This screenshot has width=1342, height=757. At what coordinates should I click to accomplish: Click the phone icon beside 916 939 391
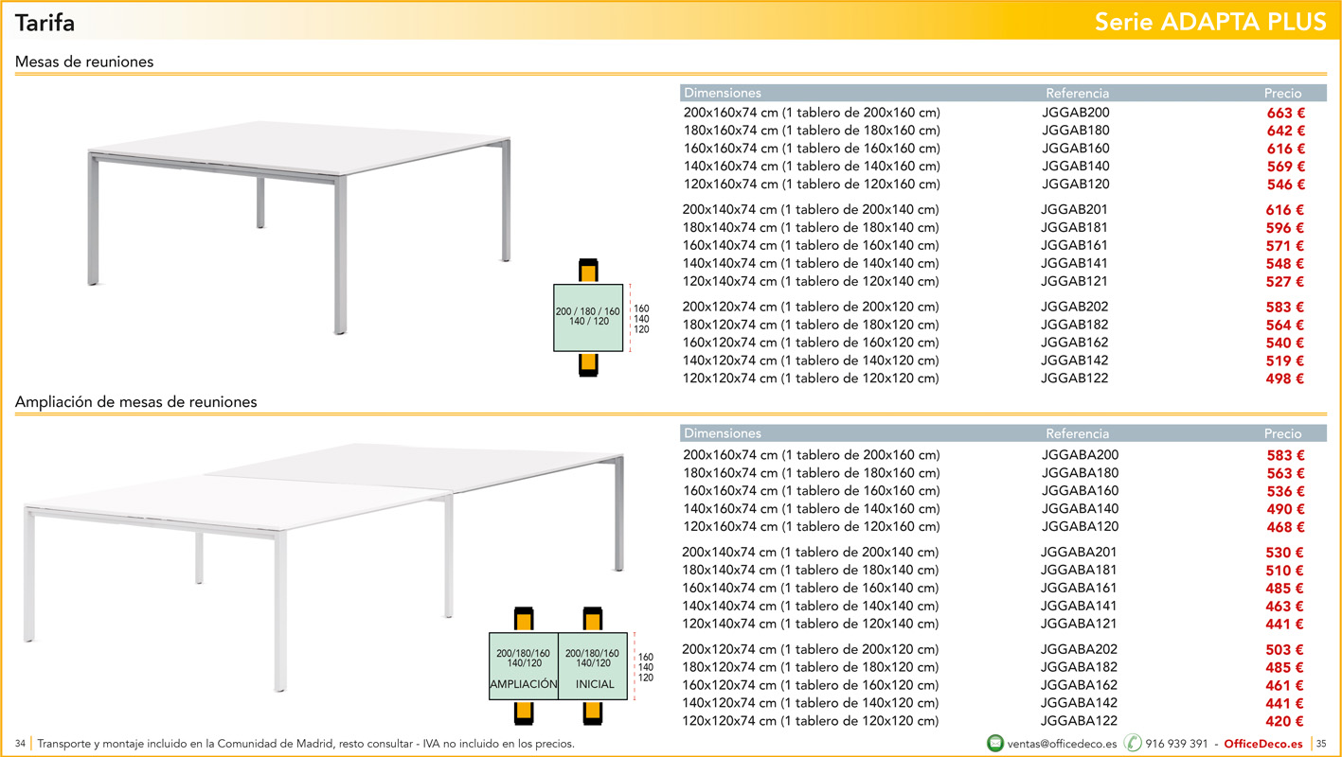coord(1133,743)
